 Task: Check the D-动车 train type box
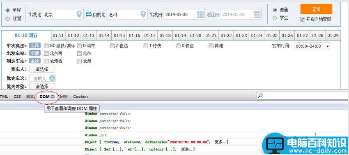79,46
